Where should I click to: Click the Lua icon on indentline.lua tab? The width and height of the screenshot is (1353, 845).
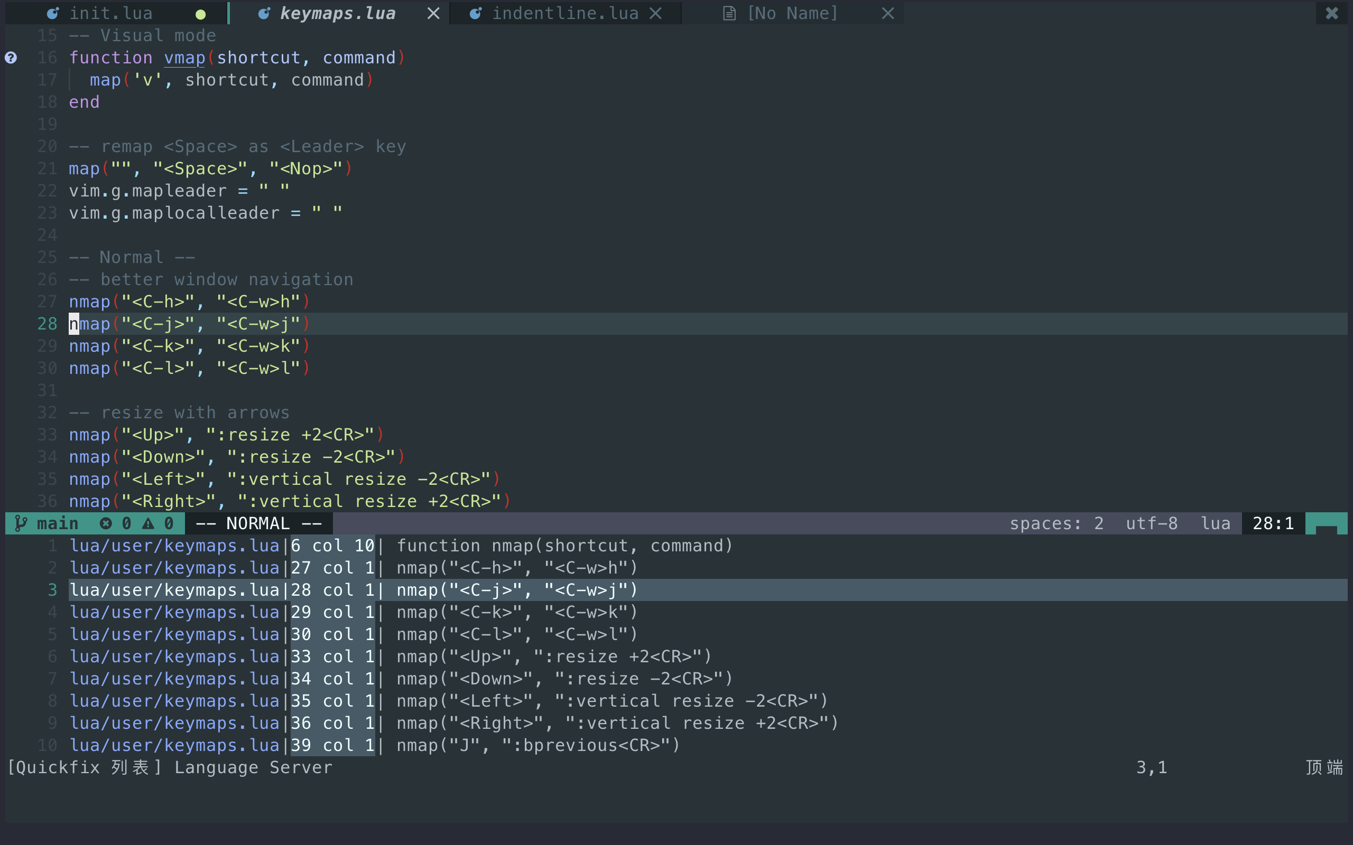pos(475,13)
